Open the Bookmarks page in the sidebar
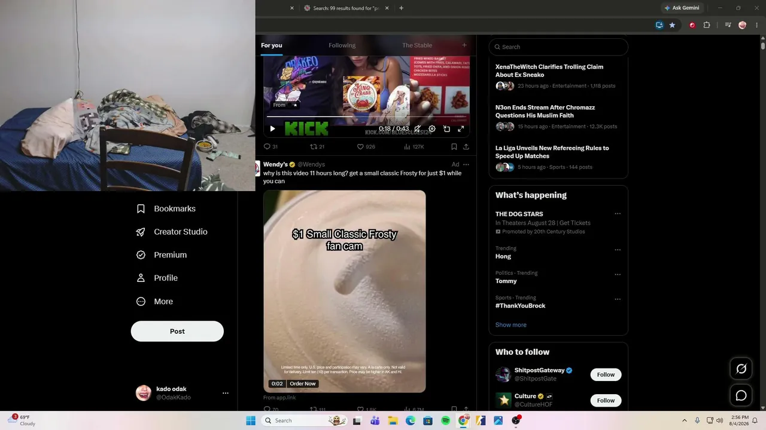 [166, 208]
